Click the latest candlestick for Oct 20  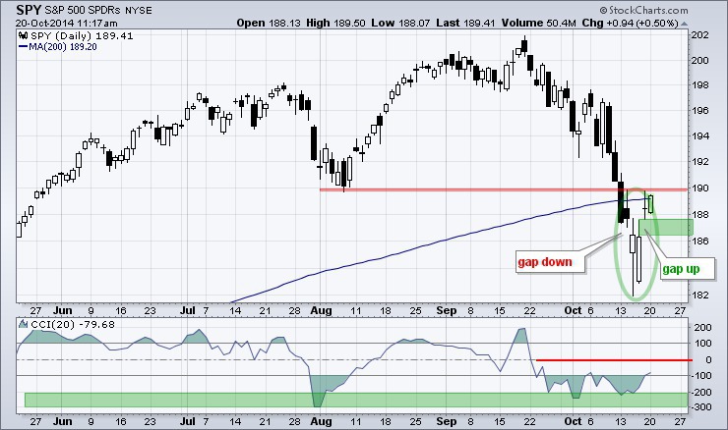pyautogui.click(x=650, y=203)
